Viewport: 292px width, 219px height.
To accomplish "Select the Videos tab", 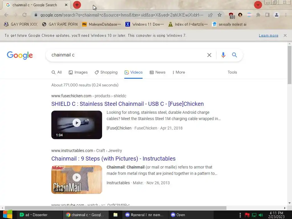I will pyautogui.click(x=133, y=72).
